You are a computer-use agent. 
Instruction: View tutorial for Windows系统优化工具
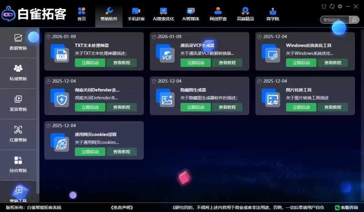tap(333, 63)
